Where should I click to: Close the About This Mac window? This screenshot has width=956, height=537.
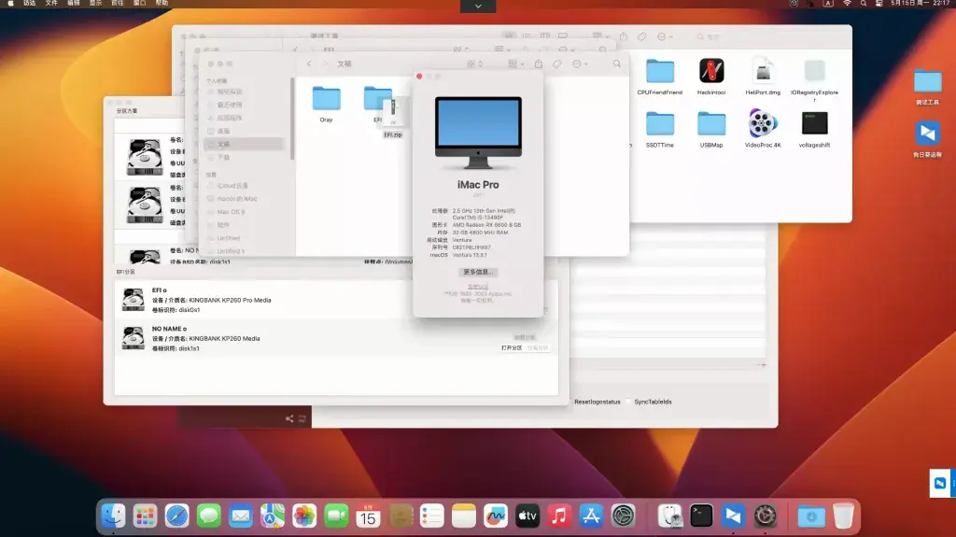419,77
